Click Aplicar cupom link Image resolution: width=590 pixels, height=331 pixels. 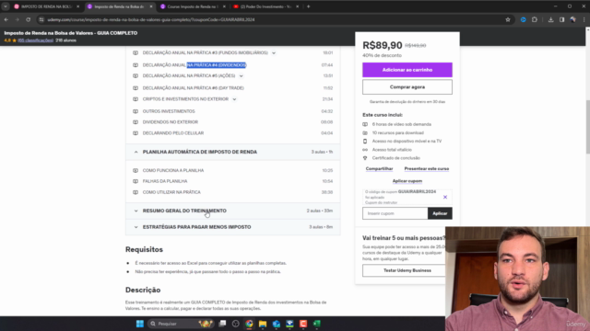(407, 181)
